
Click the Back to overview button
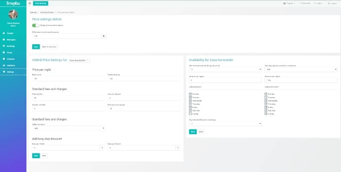[x=49, y=47]
